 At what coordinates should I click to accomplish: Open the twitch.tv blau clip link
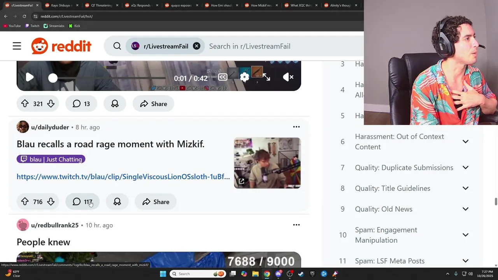(x=123, y=177)
